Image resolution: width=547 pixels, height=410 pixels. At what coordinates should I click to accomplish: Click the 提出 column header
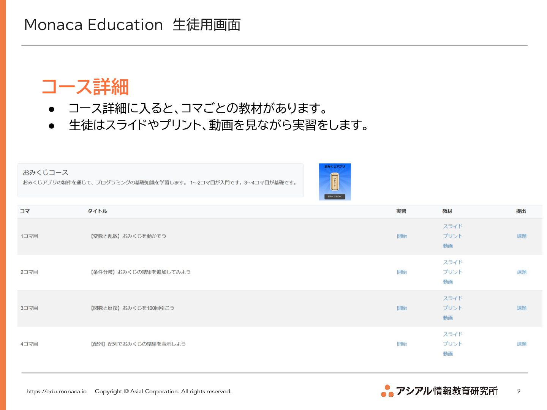(x=521, y=211)
